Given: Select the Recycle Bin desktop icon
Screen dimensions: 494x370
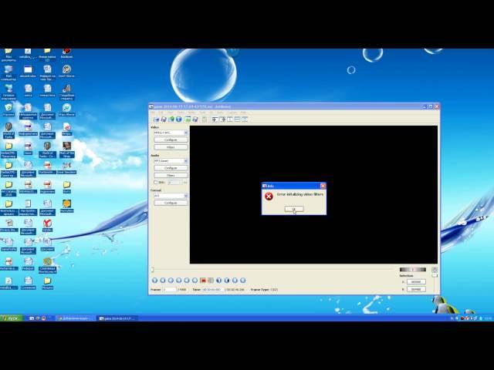Looking at the screenshot, I should [8, 110].
